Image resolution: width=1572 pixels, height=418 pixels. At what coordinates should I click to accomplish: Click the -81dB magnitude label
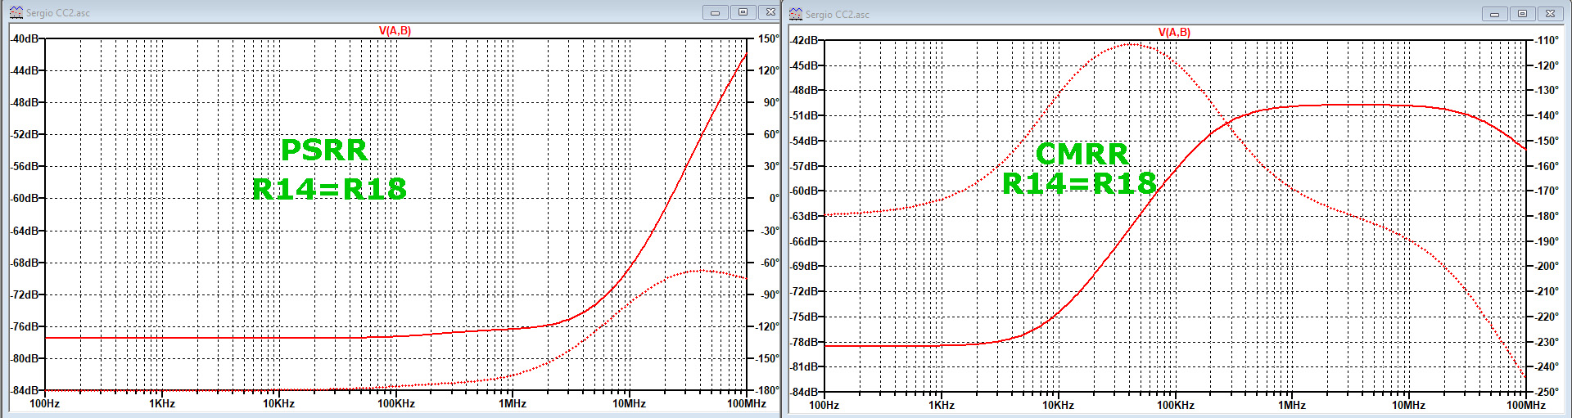tap(804, 366)
